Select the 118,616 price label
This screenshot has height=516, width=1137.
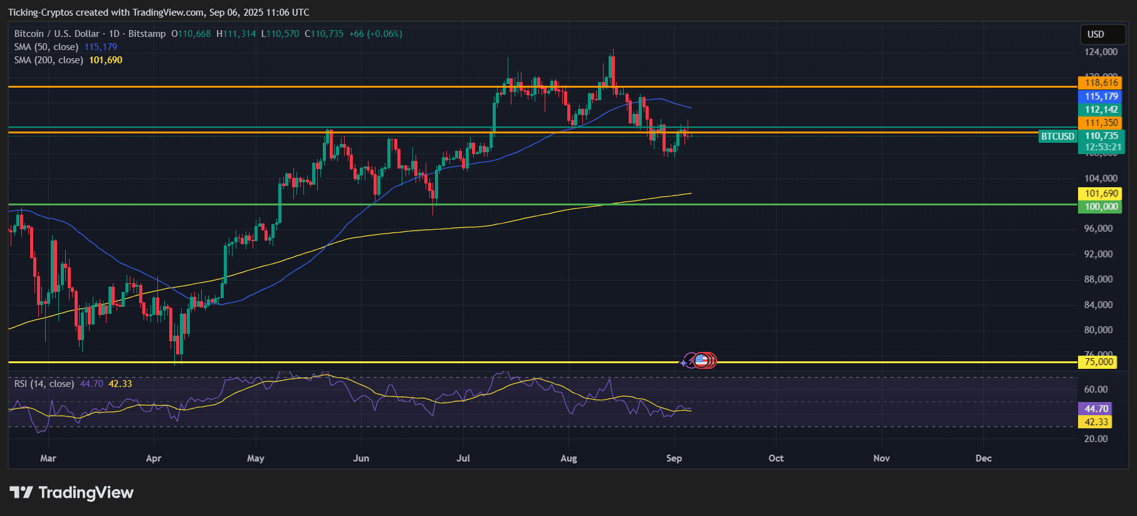(1101, 83)
